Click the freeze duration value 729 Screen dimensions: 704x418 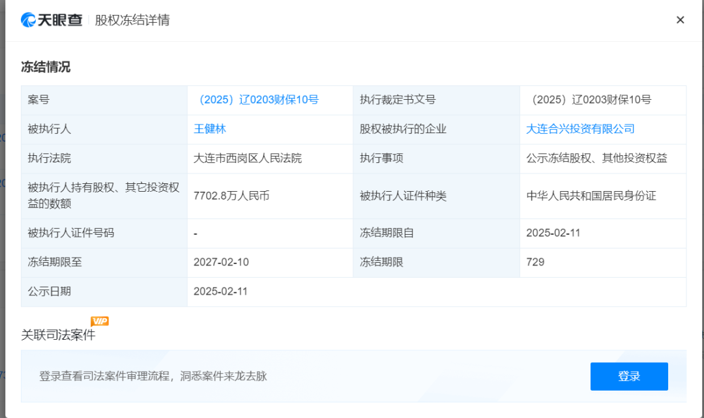(535, 262)
